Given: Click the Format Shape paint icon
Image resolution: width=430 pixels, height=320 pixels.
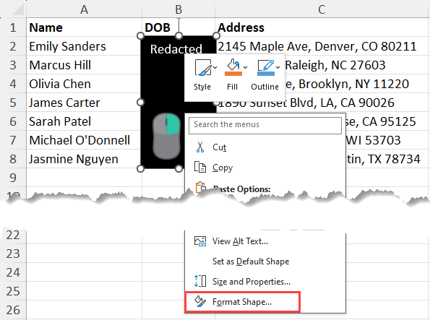Looking at the screenshot, I should (200, 302).
